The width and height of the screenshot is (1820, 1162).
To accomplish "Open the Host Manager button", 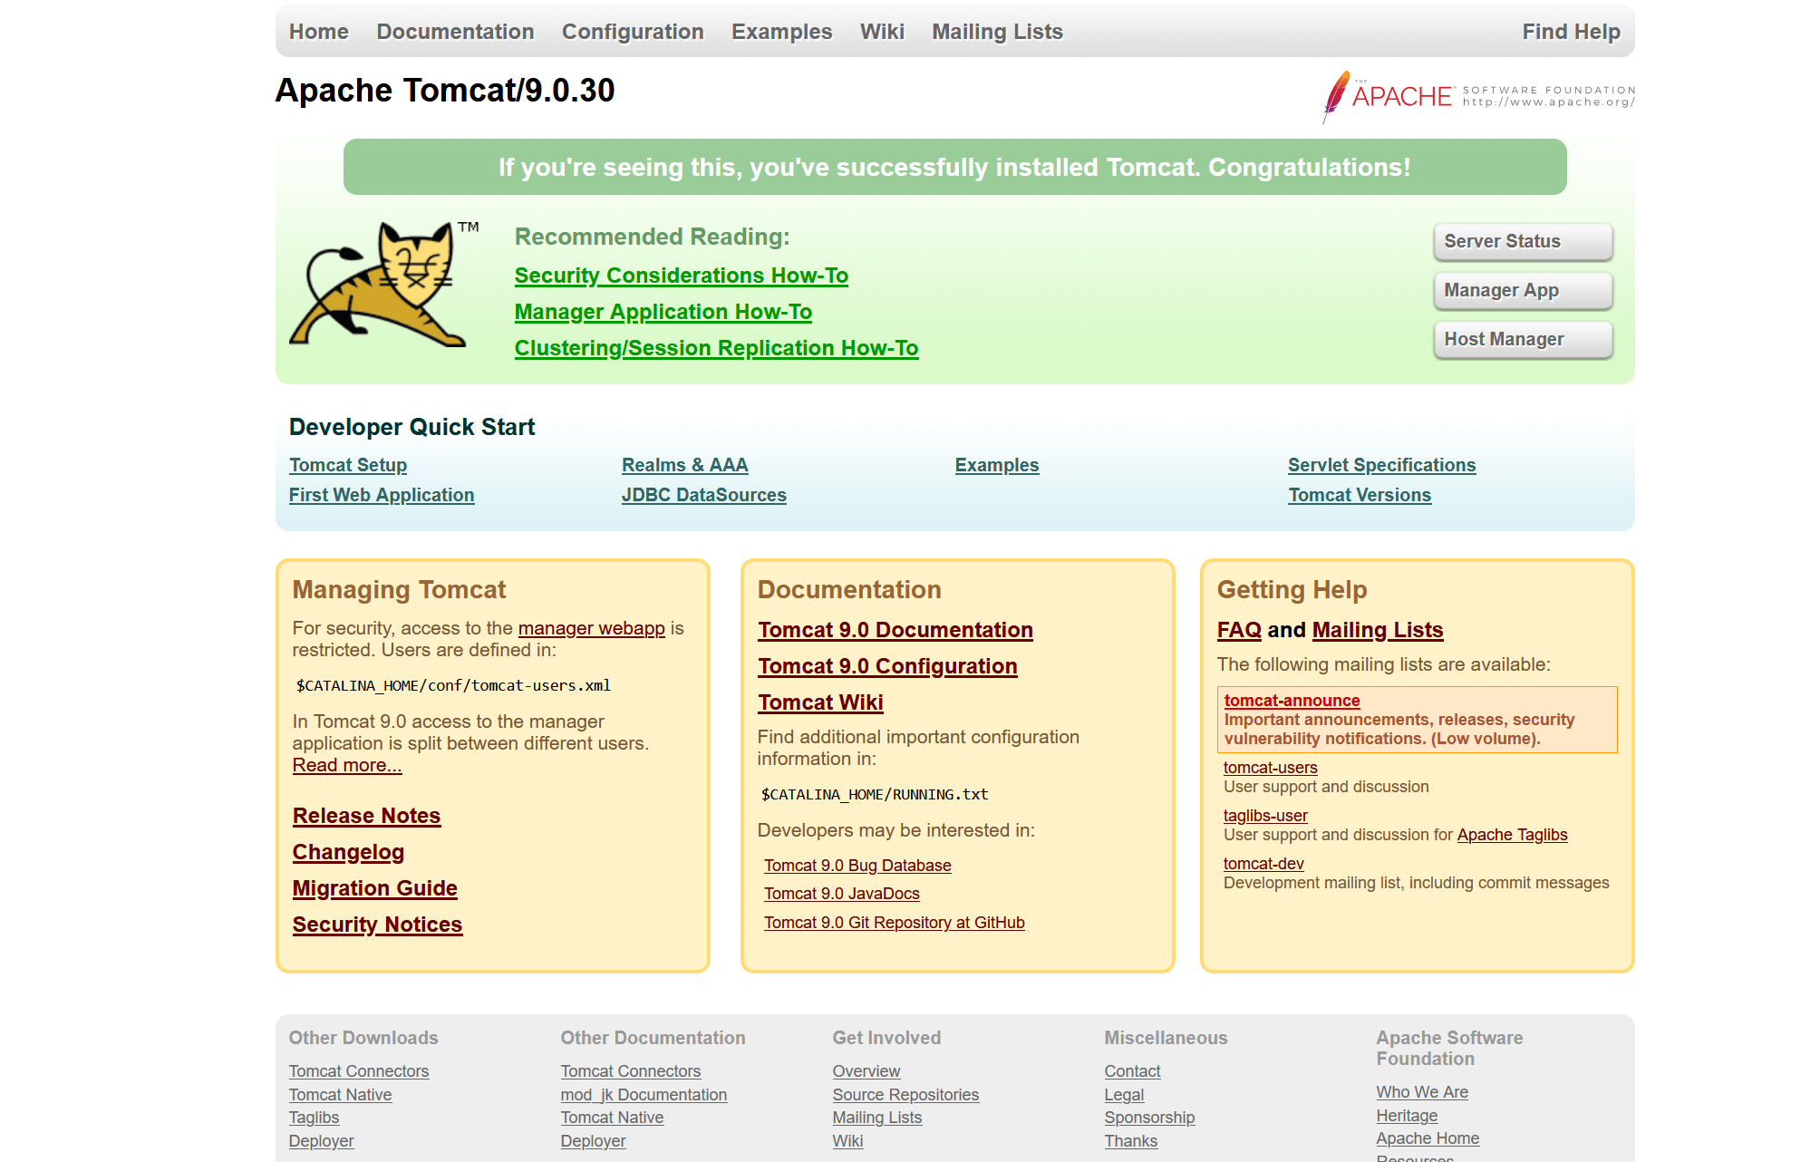I will tap(1522, 340).
